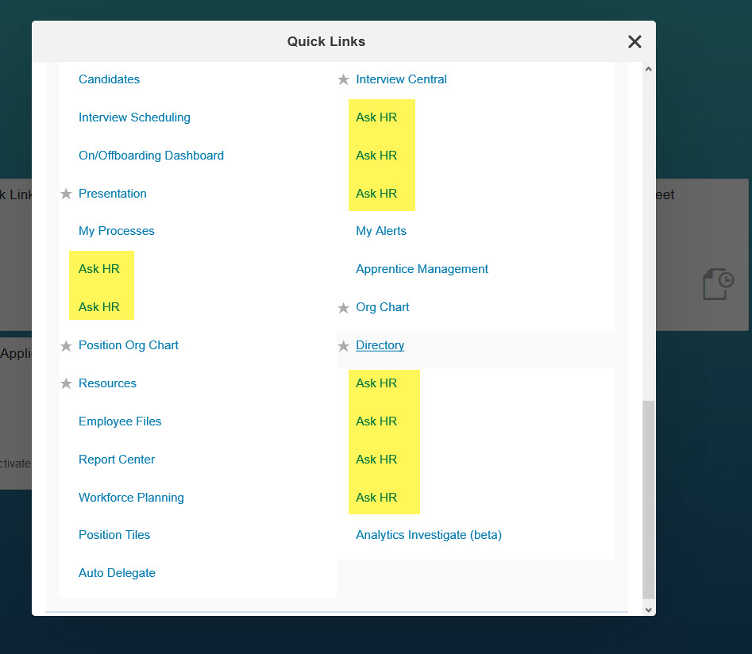This screenshot has width=752, height=654.
Task: Click the scrollbar down arrow
Action: [x=649, y=610]
